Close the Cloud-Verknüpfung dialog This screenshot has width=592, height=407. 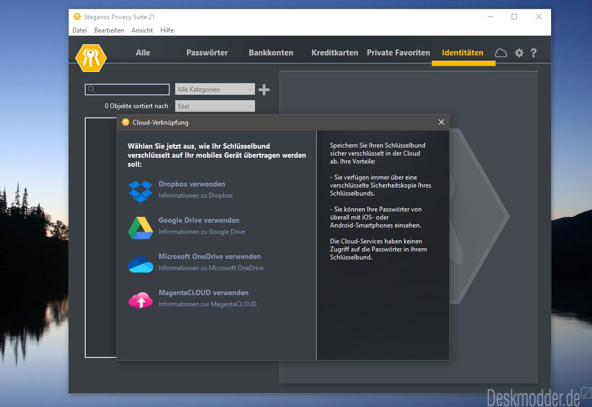[441, 122]
